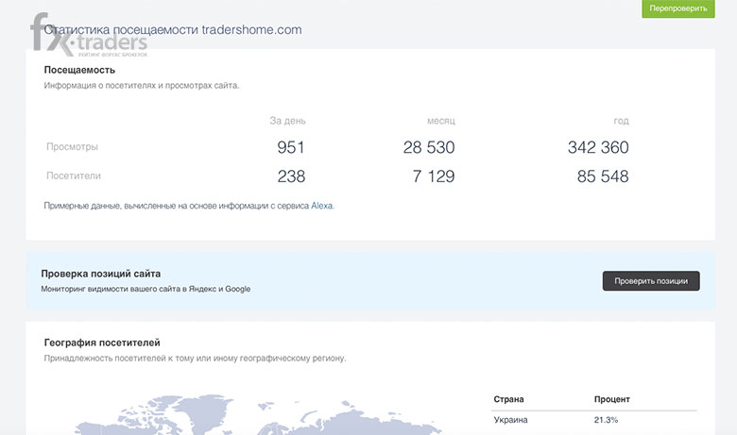Click the note starting Примерные данные, вычисленные
This screenshot has height=435, width=737.
(x=189, y=206)
